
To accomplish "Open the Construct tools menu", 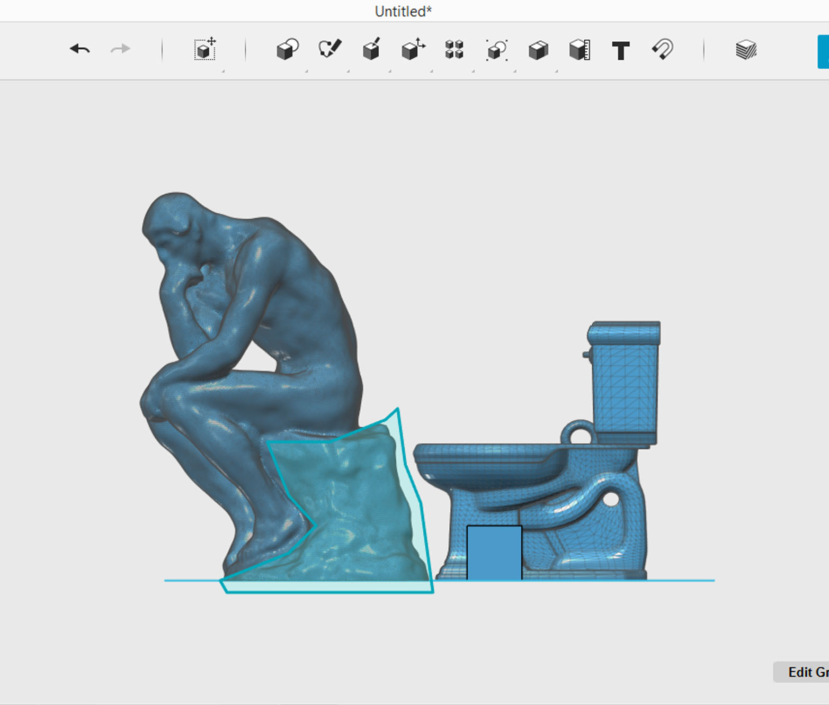I will click(371, 49).
